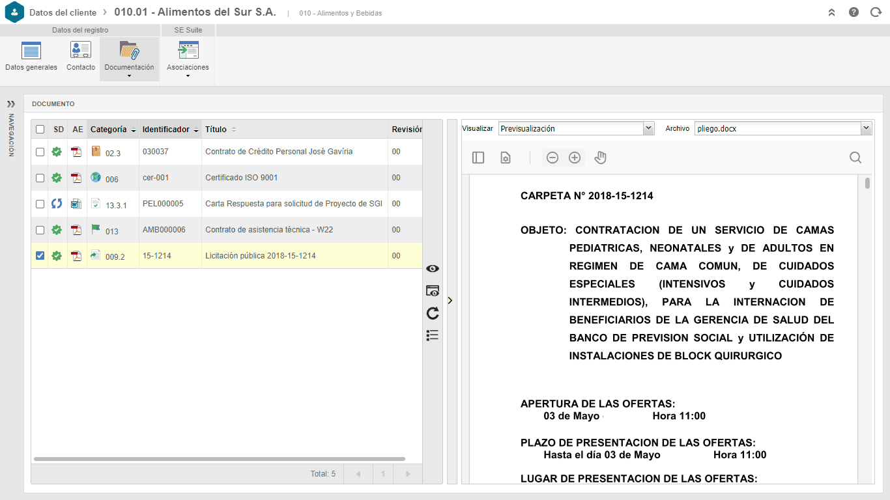The height and width of the screenshot is (500, 890).
Task: Click the SD column header
Action: [x=59, y=130]
